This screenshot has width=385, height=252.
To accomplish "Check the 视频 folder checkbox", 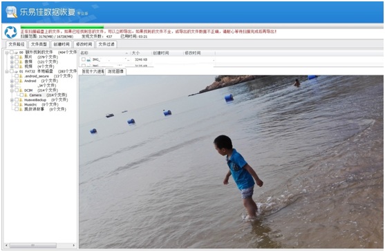I will coord(17,66).
